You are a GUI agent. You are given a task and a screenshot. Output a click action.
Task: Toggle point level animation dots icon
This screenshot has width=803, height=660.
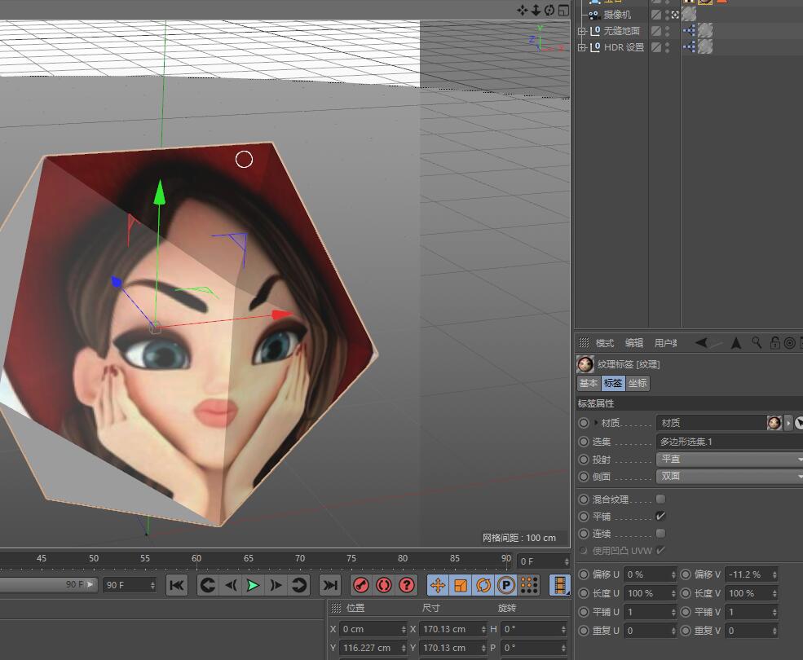pyautogui.click(x=529, y=585)
